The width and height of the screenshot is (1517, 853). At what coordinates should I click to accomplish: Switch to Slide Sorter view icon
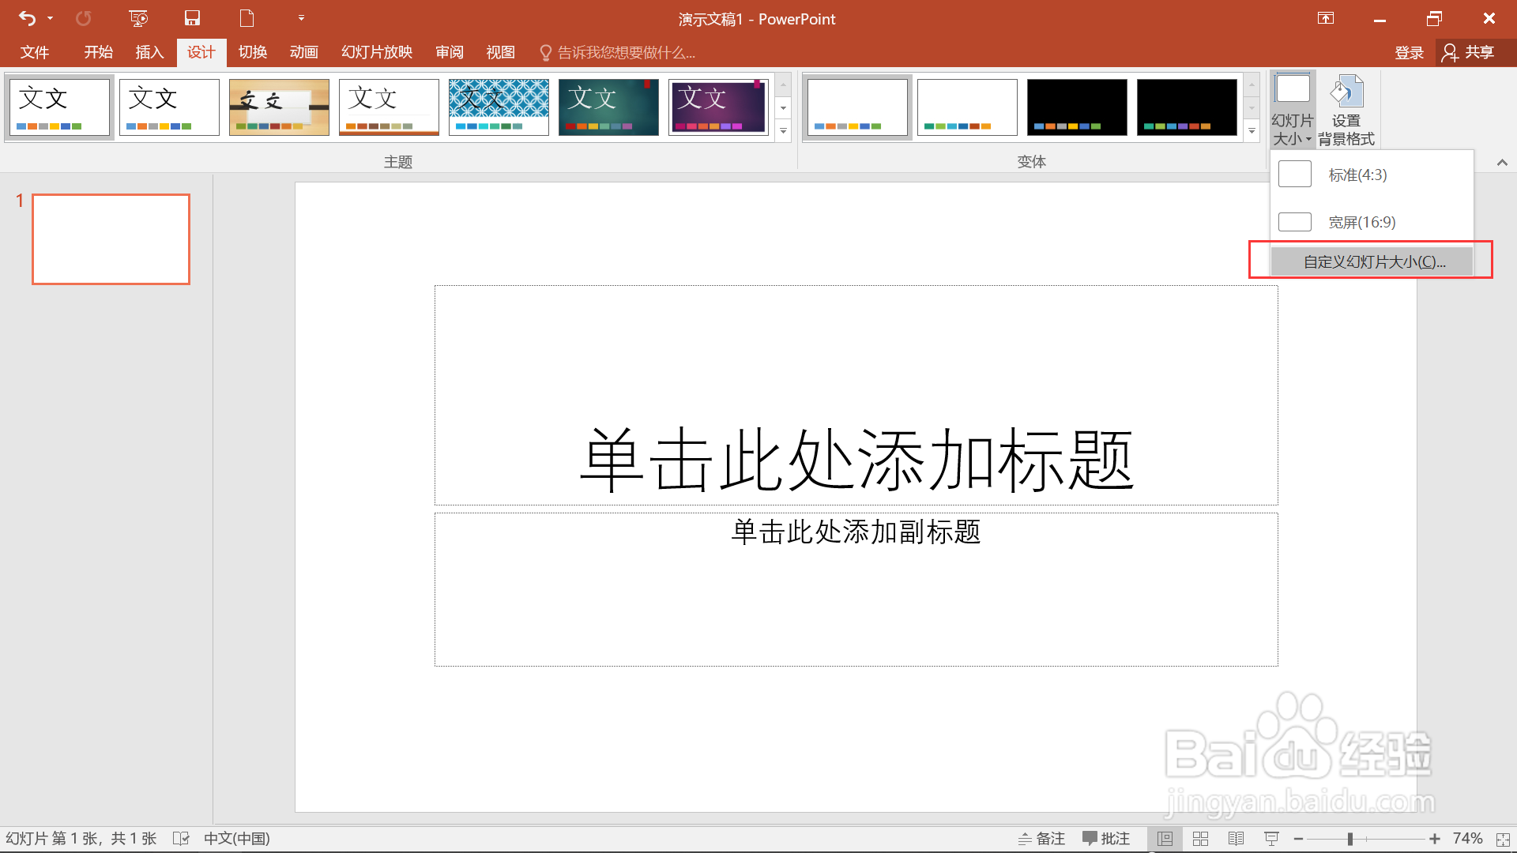click(1200, 839)
